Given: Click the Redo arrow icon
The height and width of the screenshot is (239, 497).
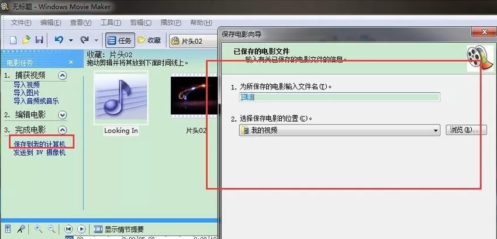Looking at the screenshot, I should (x=84, y=40).
